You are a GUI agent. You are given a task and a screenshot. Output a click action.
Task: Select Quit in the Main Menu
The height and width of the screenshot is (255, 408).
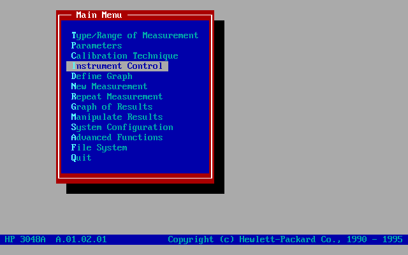click(x=81, y=157)
